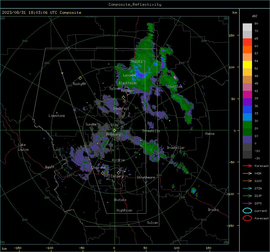
Task: Click the magenta 18TS arrow legend icon
Action: coord(247,203)
